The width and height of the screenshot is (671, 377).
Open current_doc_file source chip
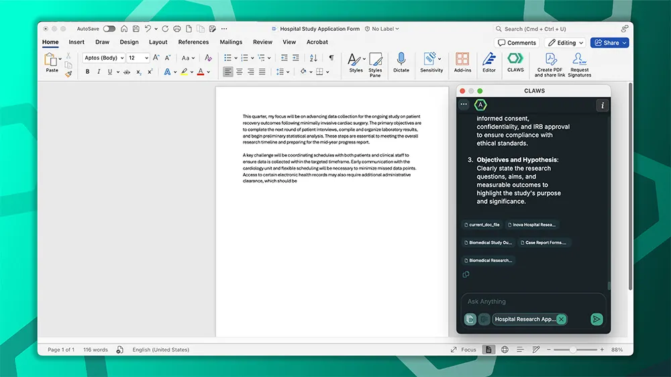click(482, 225)
